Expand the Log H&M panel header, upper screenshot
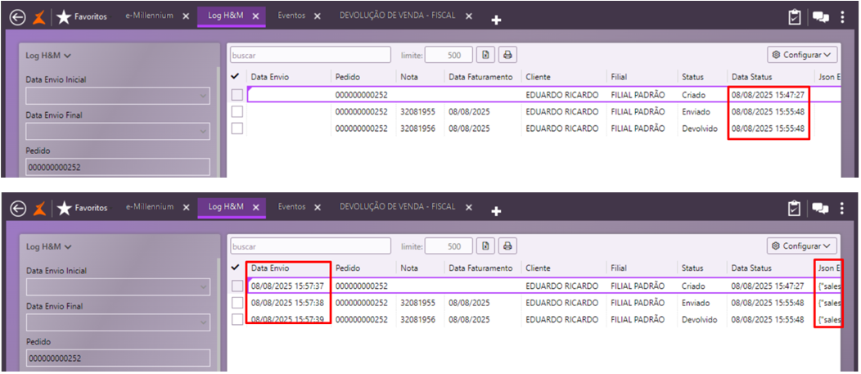Viewport: 861px width, 374px height. [49, 56]
